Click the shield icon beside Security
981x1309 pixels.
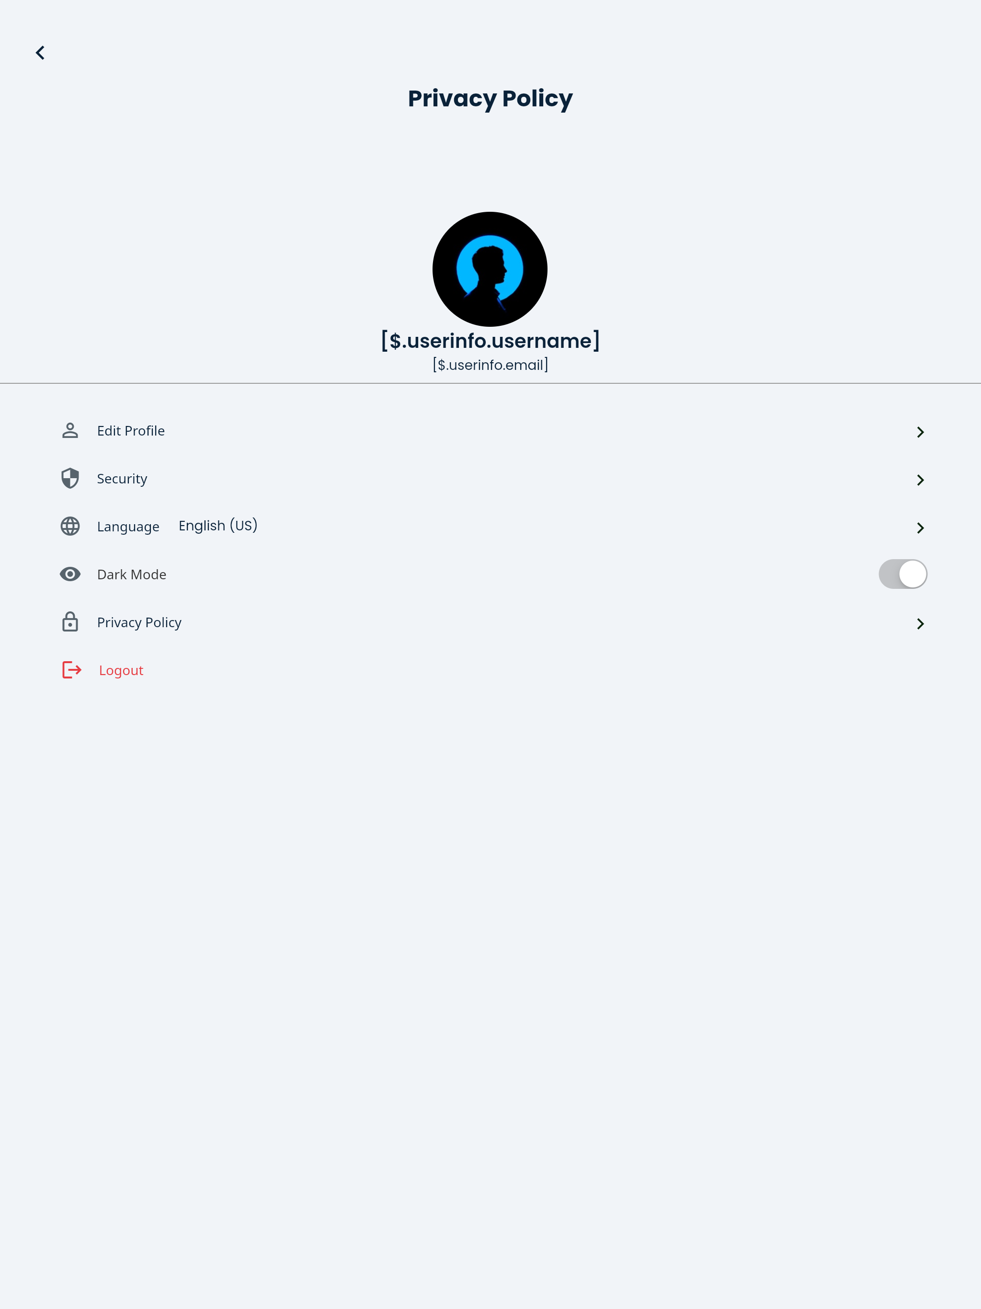click(70, 478)
